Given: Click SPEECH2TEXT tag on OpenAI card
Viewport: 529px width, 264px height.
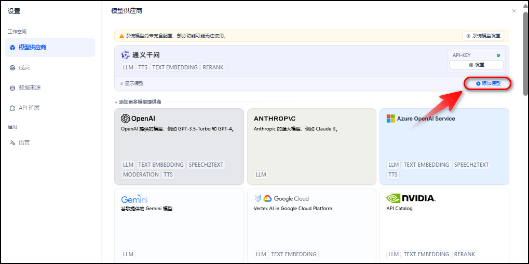Looking at the screenshot, I should coord(206,165).
